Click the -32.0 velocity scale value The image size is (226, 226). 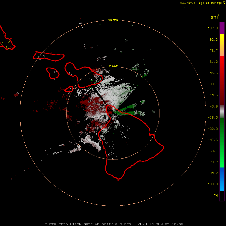click(x=213, y=129)
